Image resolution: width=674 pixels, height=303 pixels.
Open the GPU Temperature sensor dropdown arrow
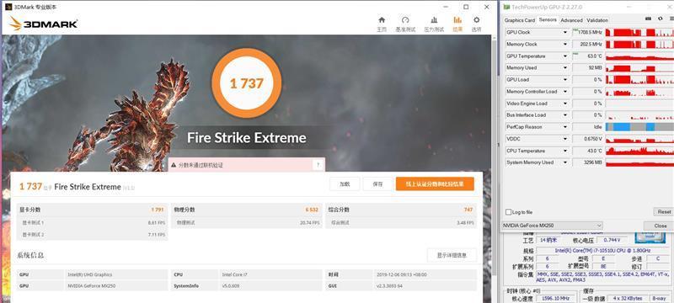pos(565,56)
